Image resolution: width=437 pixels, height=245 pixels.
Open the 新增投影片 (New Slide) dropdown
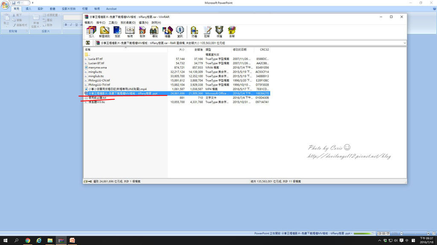coord(35,25)
